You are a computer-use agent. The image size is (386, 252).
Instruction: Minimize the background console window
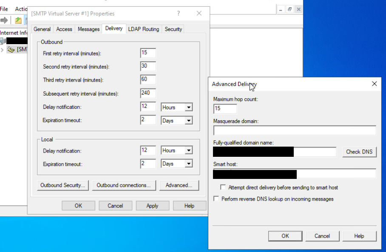pyautogui.click(x=281, y=9)
